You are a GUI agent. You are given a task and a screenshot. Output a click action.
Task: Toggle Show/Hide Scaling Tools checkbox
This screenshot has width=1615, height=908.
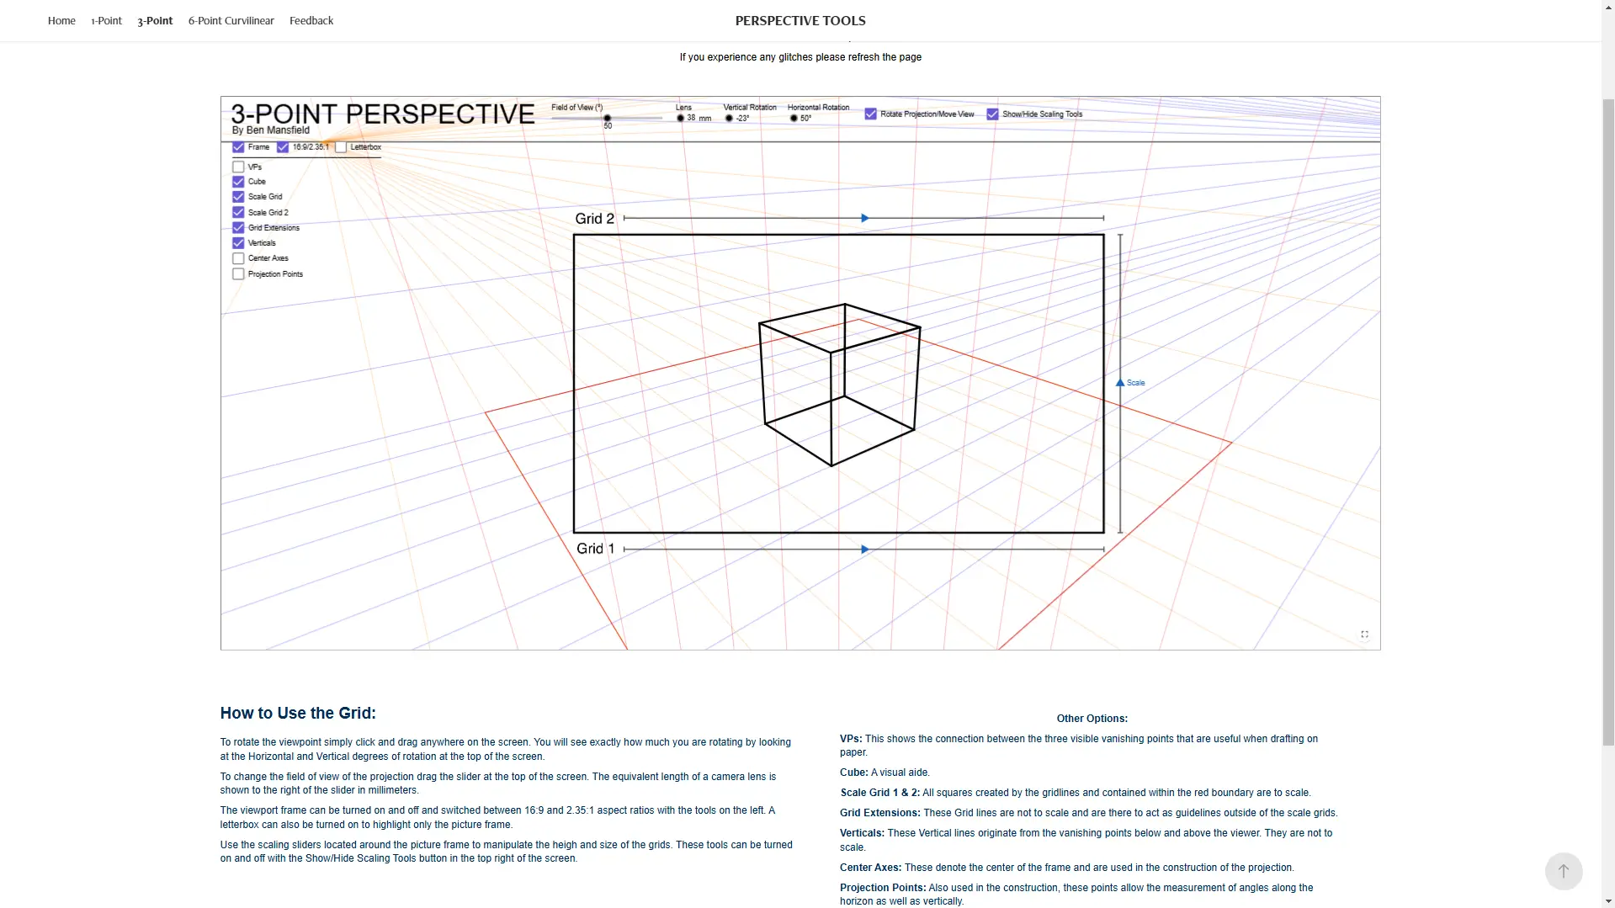click(x=992, y=114)
